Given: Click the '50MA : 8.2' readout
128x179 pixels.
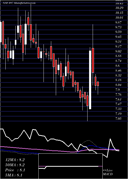Looking at the screenshot, I should tap(15, 165).
